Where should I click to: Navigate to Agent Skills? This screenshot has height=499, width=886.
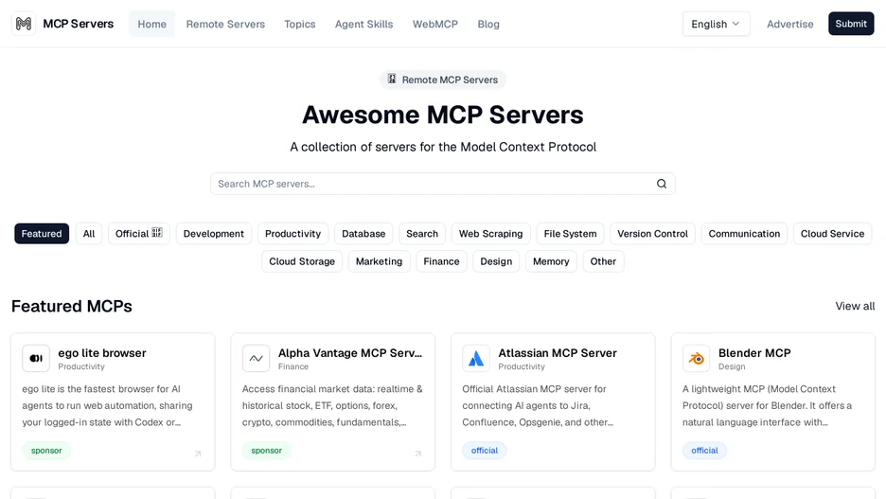pyautogui.click(x=363, y=24)
